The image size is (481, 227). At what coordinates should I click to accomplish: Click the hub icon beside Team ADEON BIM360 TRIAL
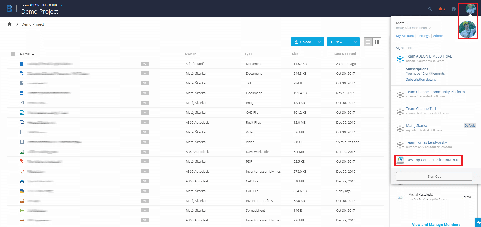pos(400,59)
